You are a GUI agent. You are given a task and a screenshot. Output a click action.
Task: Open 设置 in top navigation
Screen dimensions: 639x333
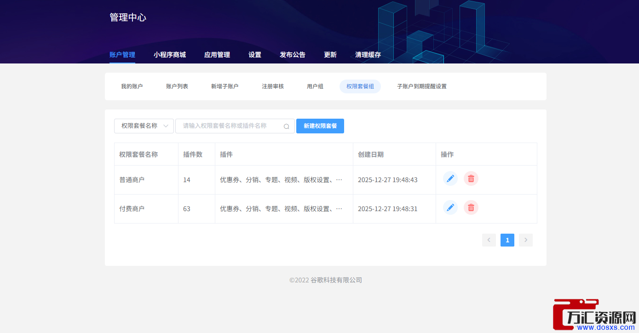click(255, 55)
